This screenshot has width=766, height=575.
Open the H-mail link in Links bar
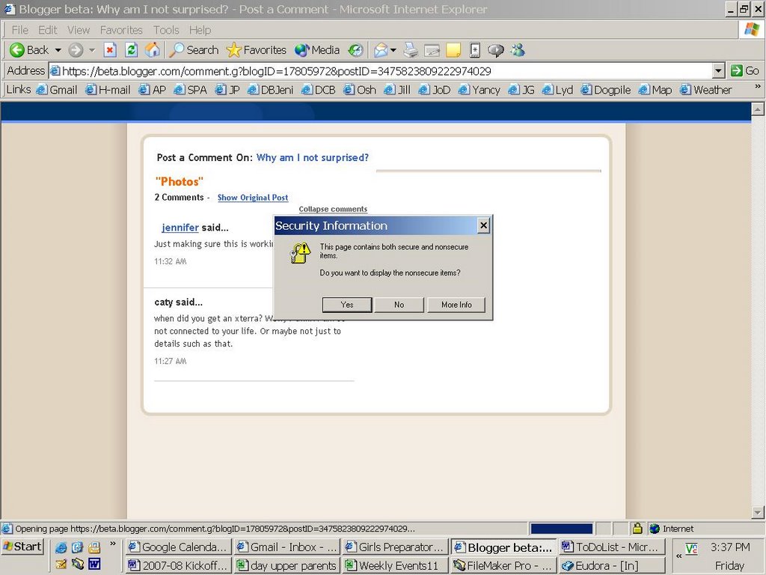[108, 90]
